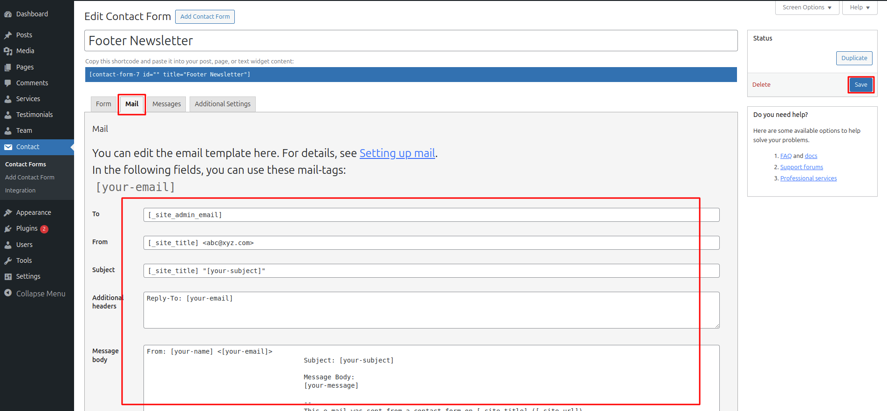The width and height of the screenshot is (887, 411).
Task: Switch to the Messages tab
Action: [166, 104]
